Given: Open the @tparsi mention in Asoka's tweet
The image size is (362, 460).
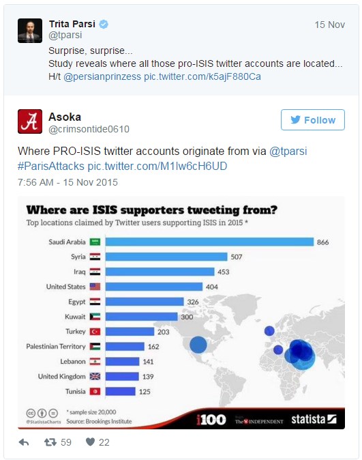Looking at the screenshot, I should point(288,152).
